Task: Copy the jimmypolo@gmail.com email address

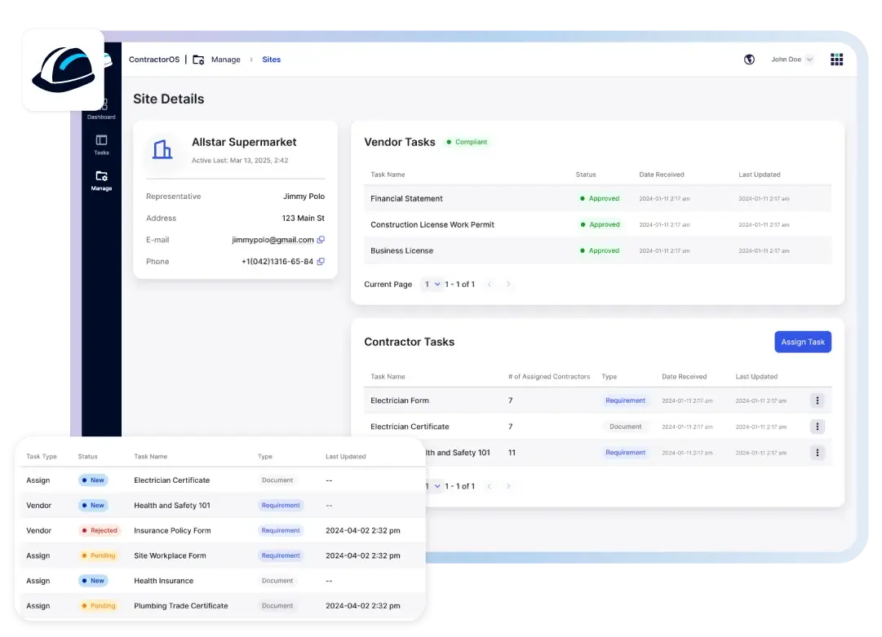Action: (x=321, y=240)
